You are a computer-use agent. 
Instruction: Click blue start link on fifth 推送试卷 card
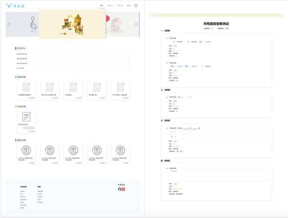pos(126,163)
